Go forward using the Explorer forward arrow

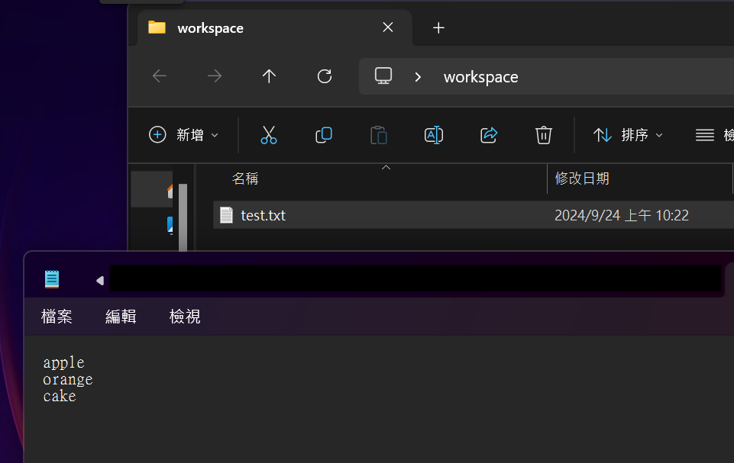(x=215, y=76)
